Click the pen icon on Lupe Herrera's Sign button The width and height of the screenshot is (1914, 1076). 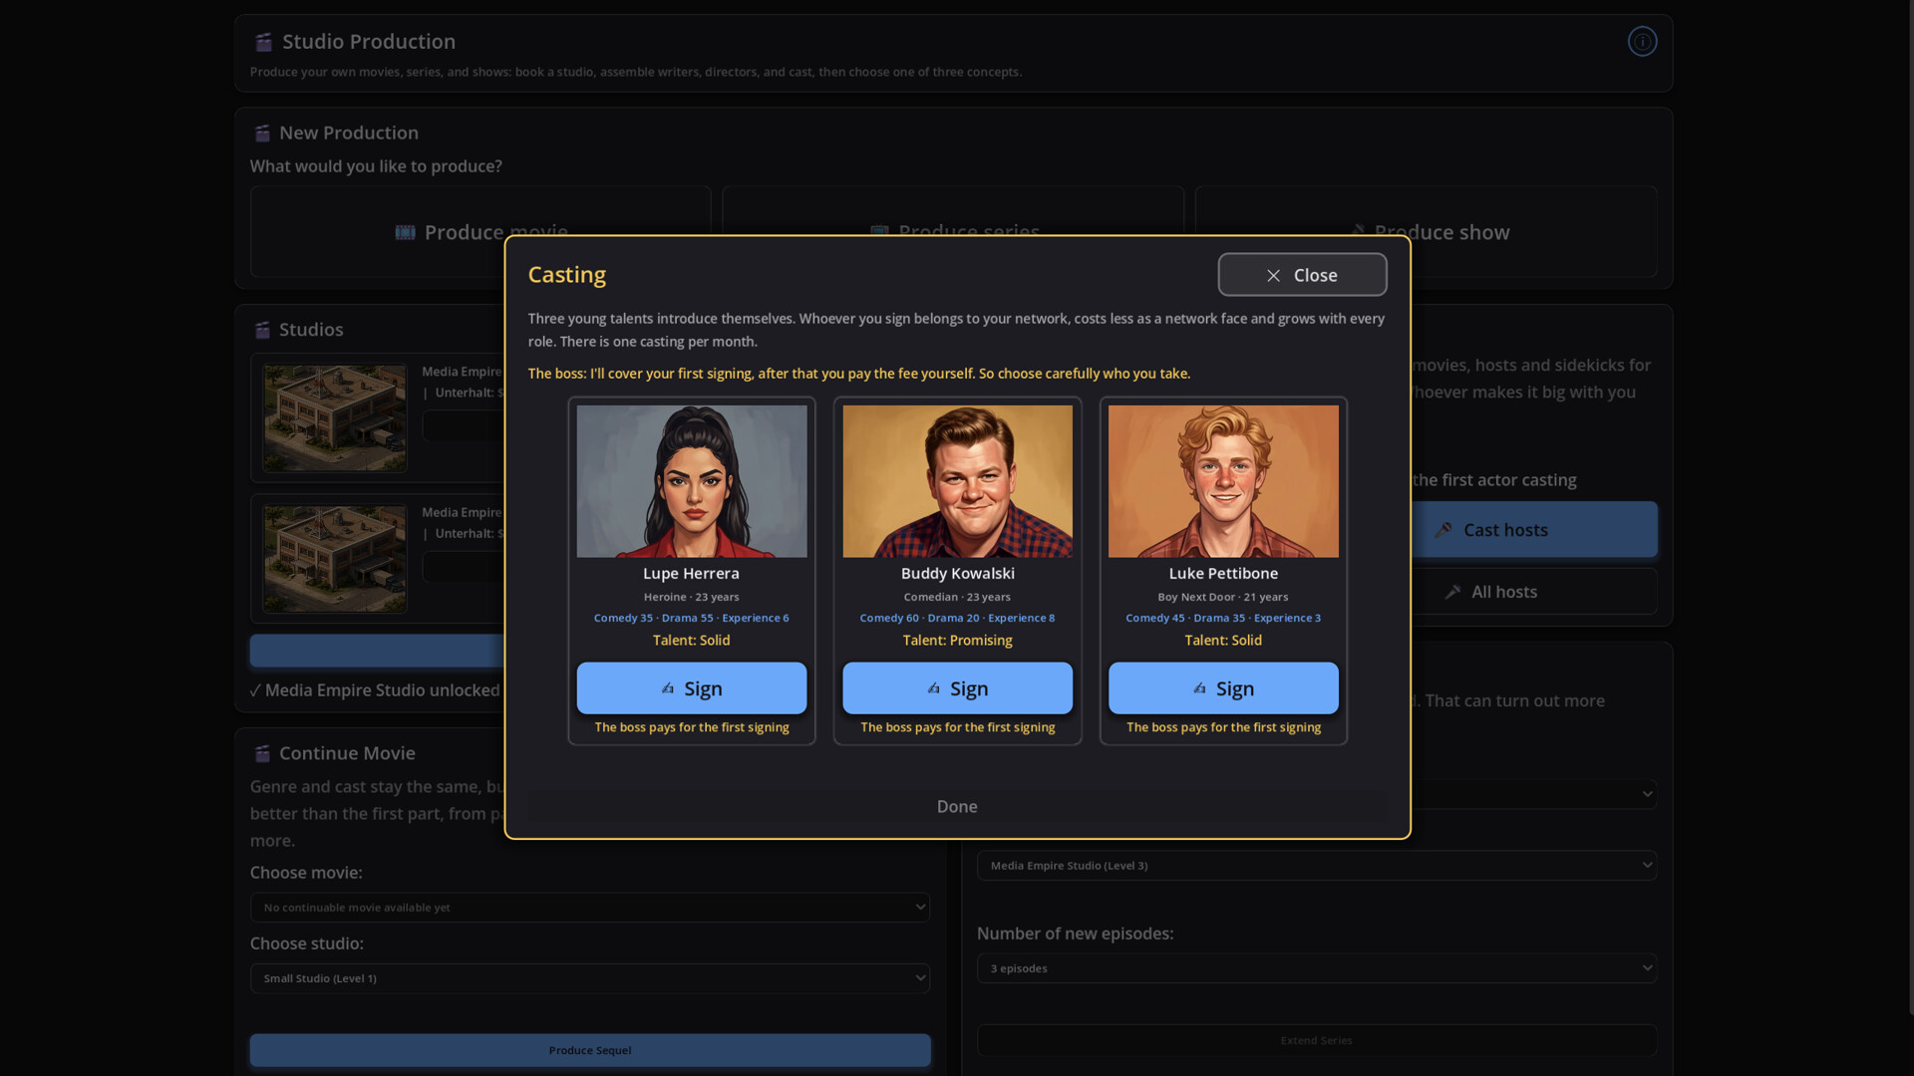coord(668,688)
